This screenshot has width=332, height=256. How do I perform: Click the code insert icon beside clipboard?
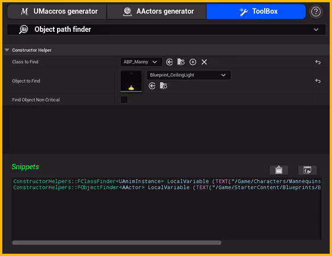click(307, 170)
